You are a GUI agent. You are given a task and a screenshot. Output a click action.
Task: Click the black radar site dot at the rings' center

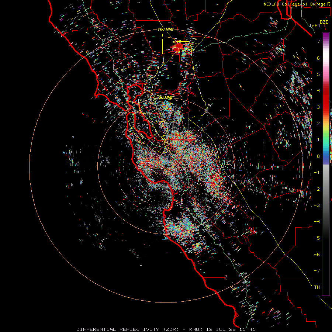(x=166, y=165)
